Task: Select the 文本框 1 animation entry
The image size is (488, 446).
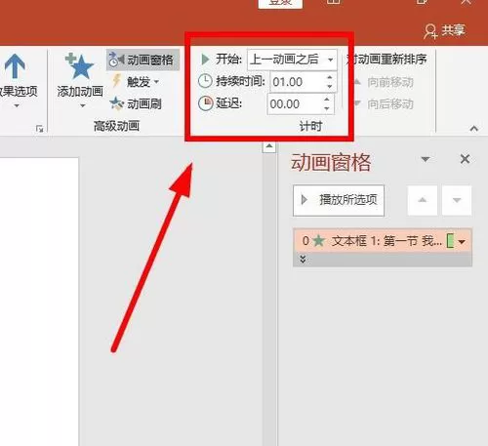Action: click(383, 241)
